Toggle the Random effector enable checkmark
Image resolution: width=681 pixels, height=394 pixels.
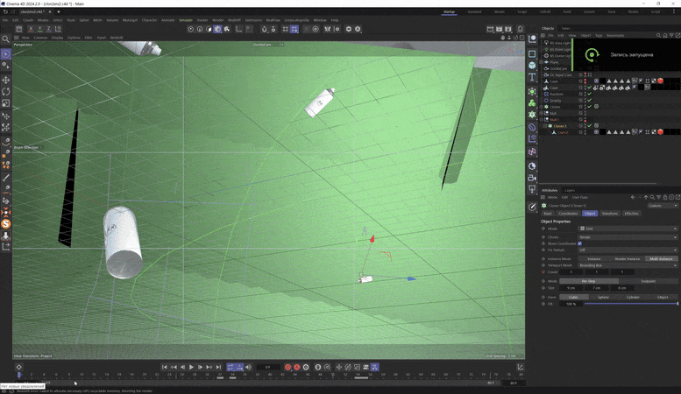click(589, 94)
